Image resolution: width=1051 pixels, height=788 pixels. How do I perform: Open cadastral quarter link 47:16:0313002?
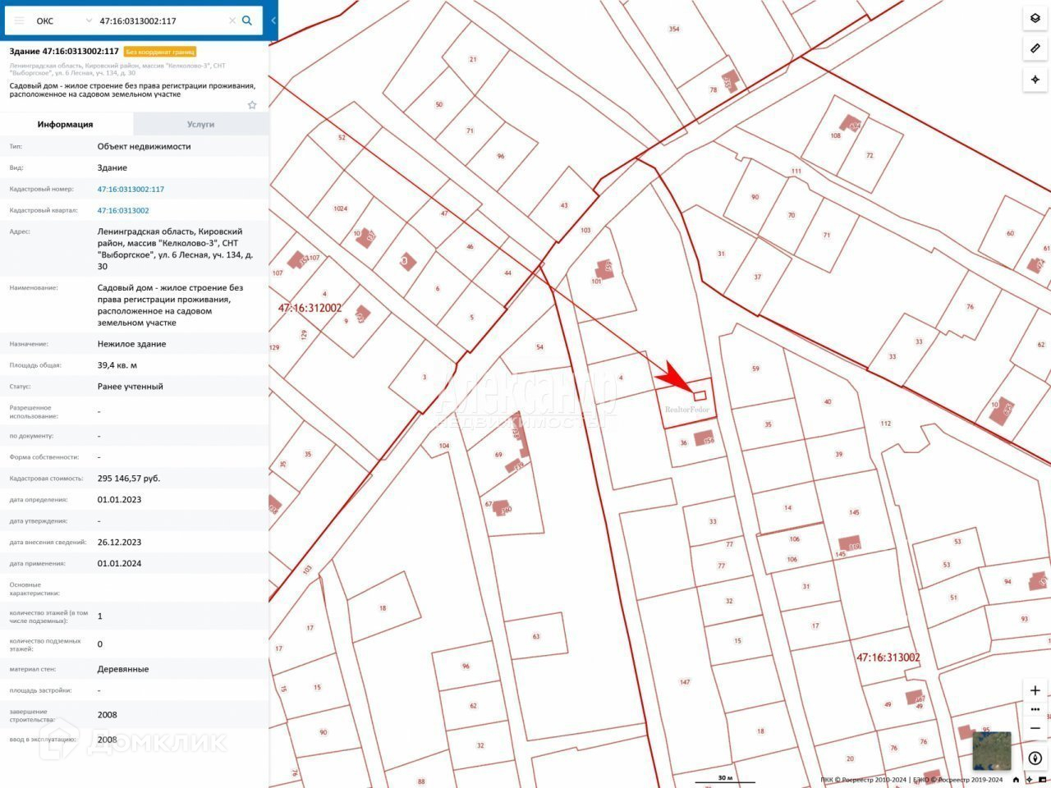tap(123, 210)
